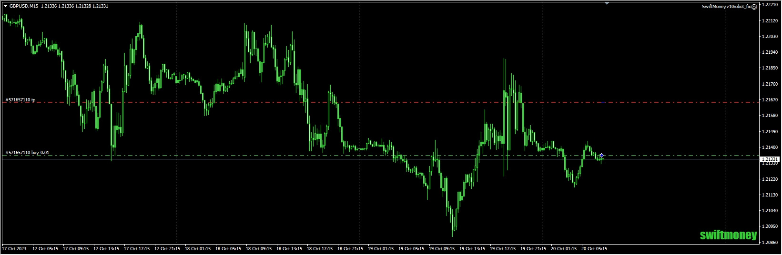Click the current price tag 1.21331
The width and height of the screenshot is (782, 255).
tap(770, 159)
